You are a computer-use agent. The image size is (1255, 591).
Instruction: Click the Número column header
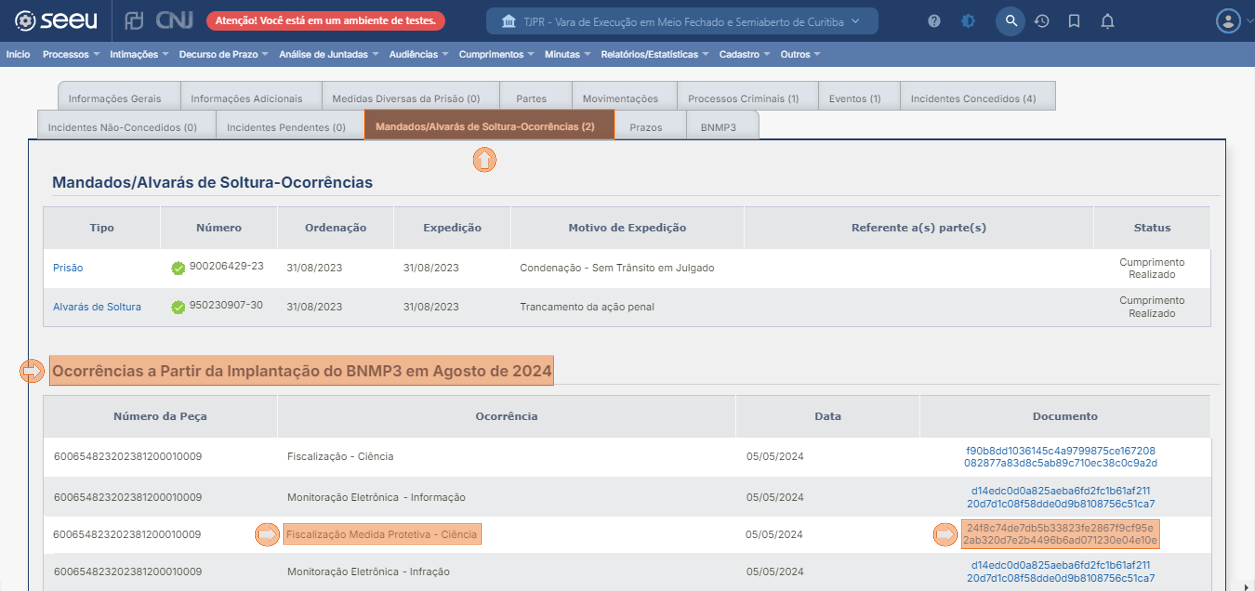click(219, 227)
